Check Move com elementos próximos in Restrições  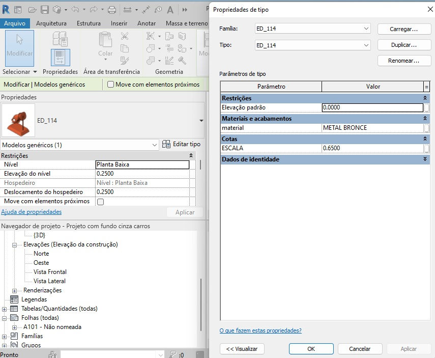[101, 202]
